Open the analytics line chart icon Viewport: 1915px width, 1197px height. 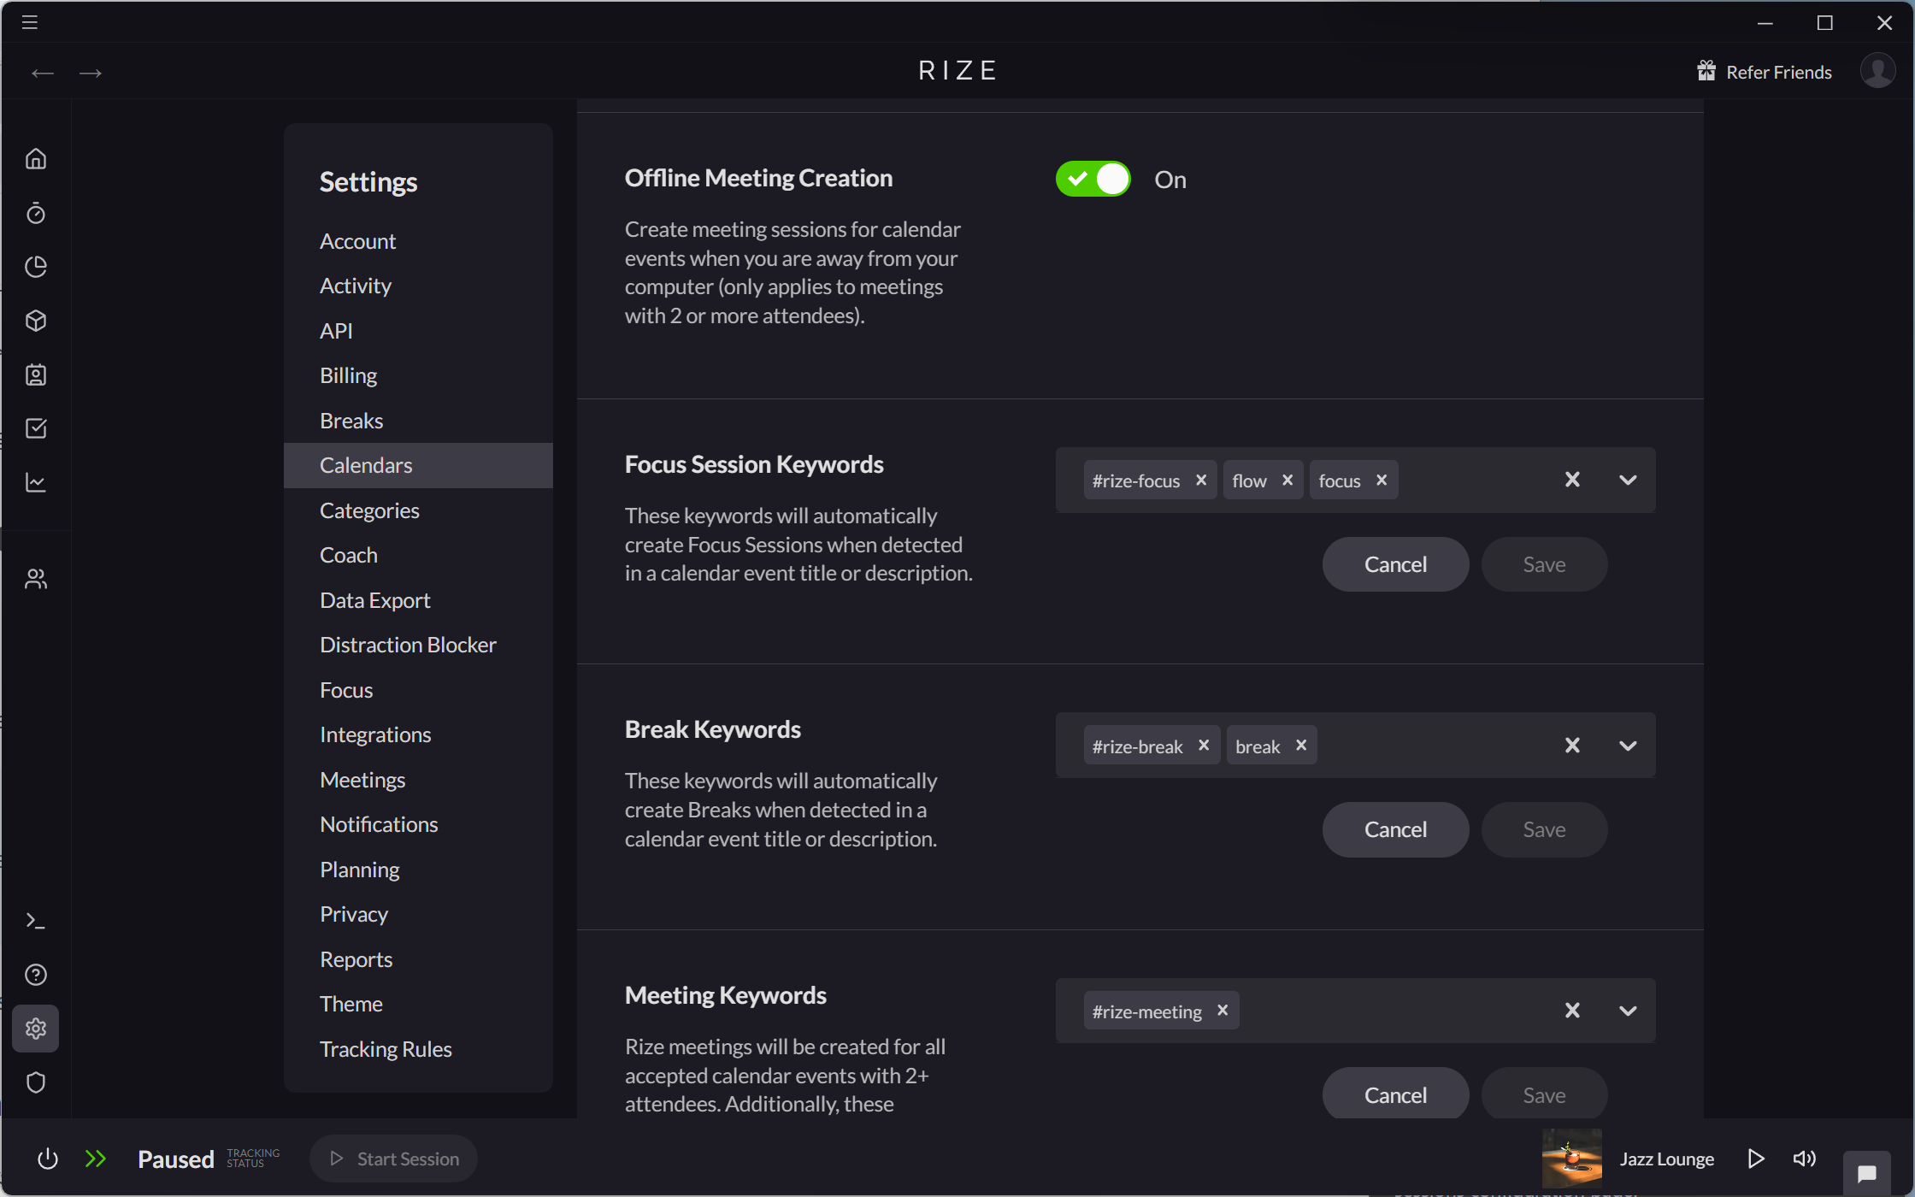pyautogui.click(x=36, y=482)
